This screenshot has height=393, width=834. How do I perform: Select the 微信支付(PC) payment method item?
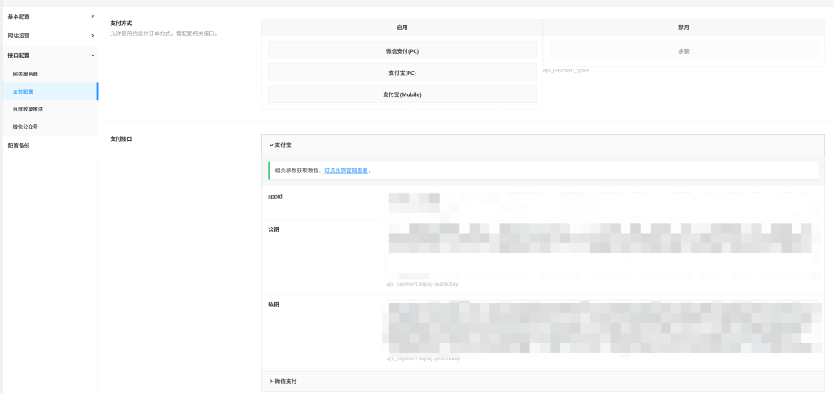402,51
